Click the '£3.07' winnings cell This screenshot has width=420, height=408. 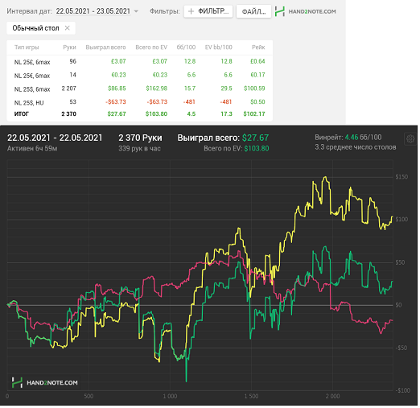tap(118, 61)
